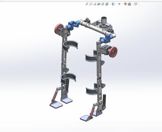Expand the View Orientation dropdown arrow
162x132 pixels.
110,4
